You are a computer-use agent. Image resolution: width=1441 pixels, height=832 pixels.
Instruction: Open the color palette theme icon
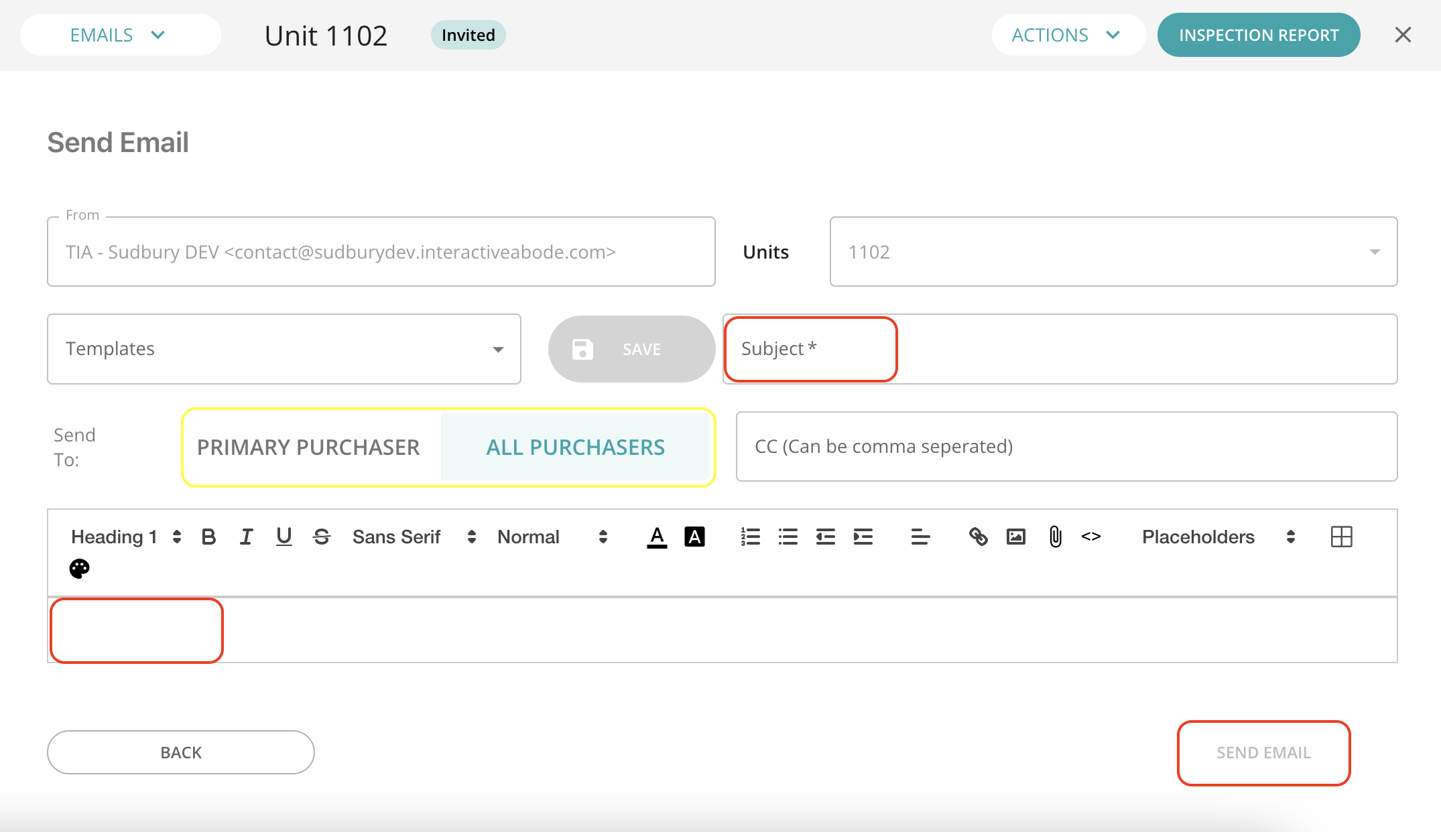[x=80, y=569]
